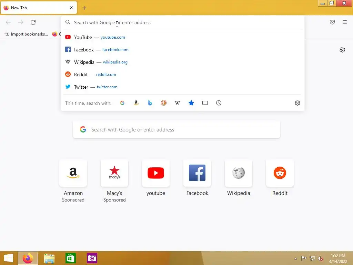353x265 pixels.
Task: Open File Explorer from taskbar
Action: 49,258
